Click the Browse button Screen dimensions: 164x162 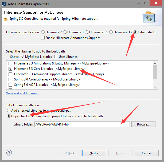tap(143, 124)
